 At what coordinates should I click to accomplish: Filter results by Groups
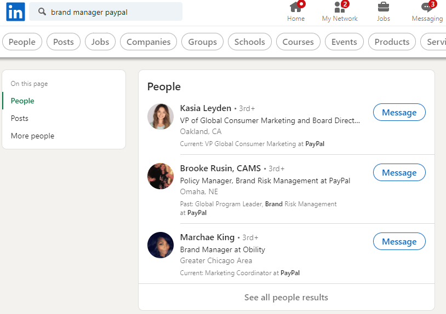(x=203, y=42)
